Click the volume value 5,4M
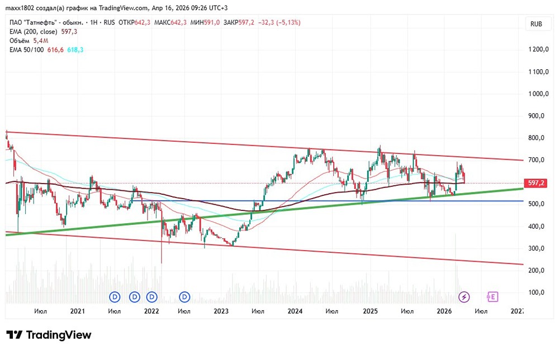The image size is (559, 351). pos(41,41)
